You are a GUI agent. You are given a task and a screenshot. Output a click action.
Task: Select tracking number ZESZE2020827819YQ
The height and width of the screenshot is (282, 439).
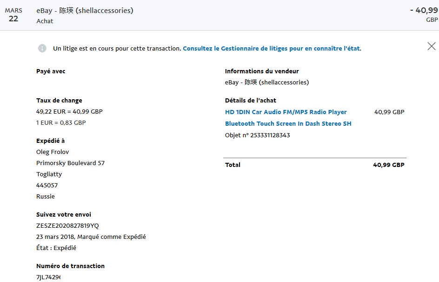point(67,225)
